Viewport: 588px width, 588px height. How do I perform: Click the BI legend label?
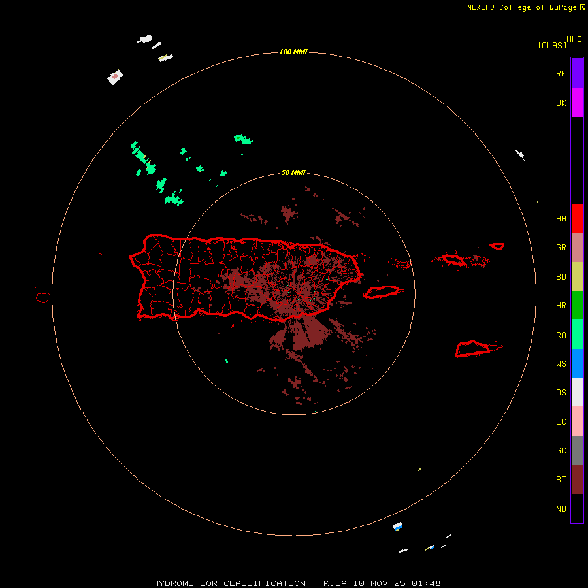(x=561, y=480)
